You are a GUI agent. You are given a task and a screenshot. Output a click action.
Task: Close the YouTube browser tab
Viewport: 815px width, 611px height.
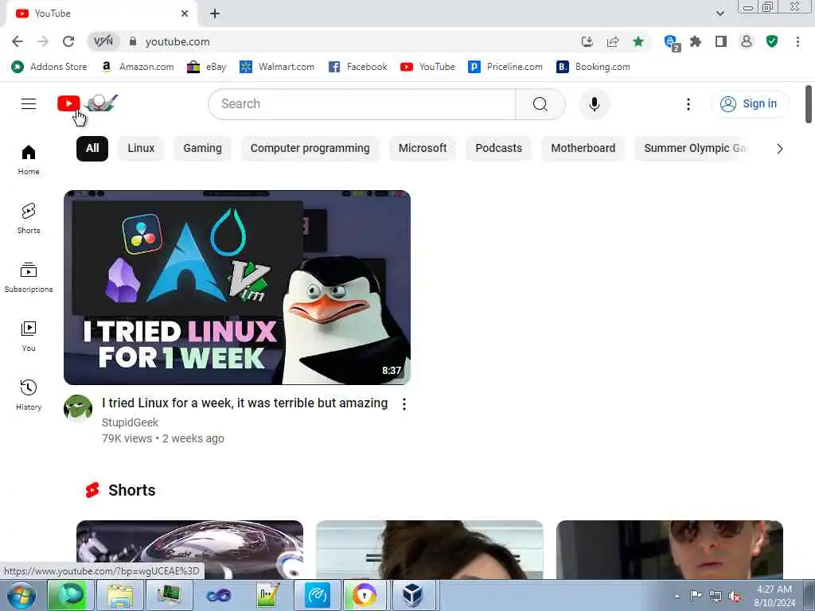coord(185,14)
